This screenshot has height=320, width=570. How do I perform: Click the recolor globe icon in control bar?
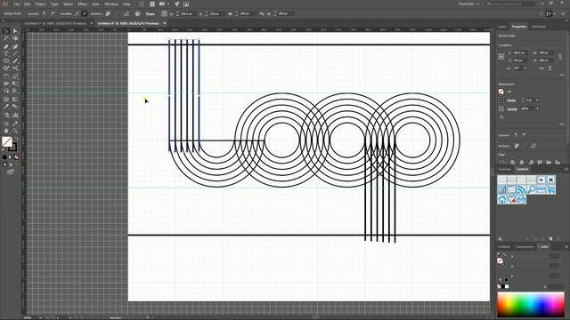(x=138, y=14)
